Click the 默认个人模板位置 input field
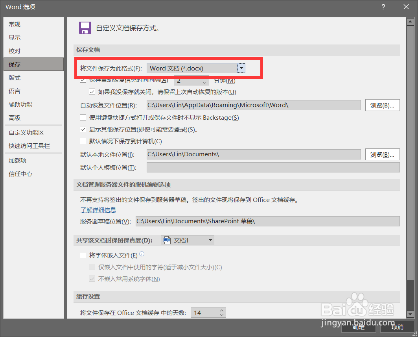Viewport: 418px width, 337px height. [273, 167]
